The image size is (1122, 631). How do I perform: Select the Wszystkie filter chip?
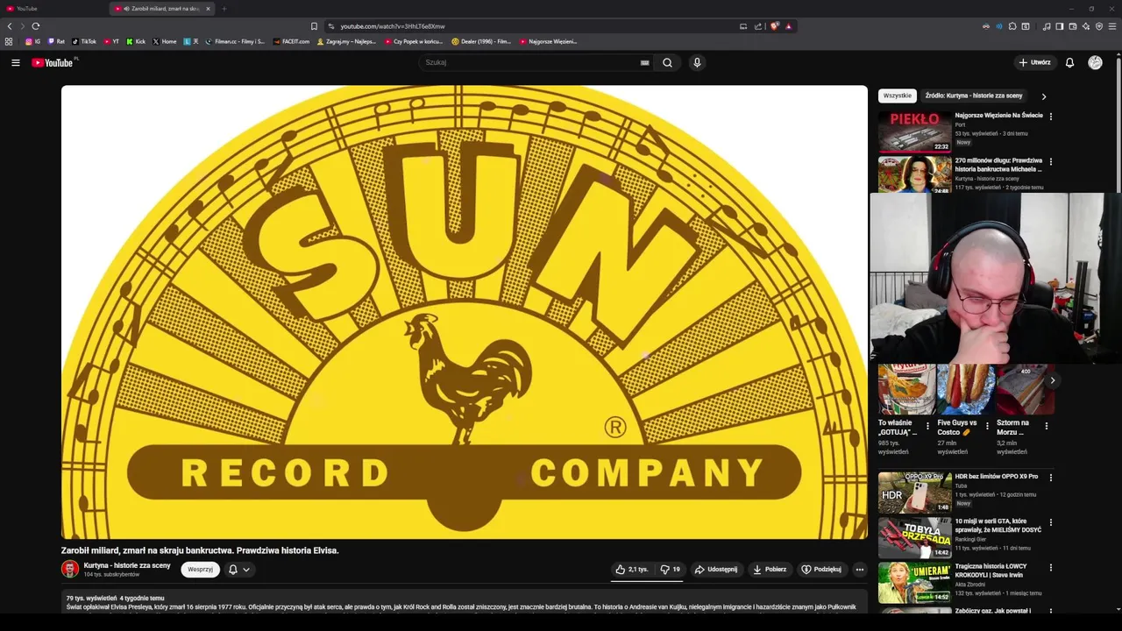tap(897, 96)
